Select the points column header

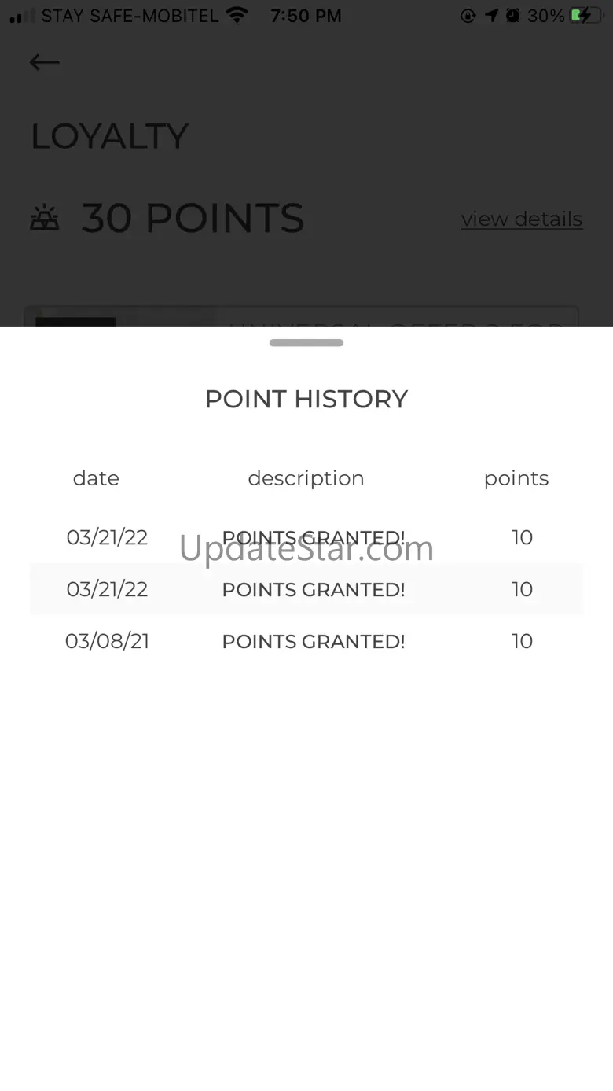pyautogui.click(x=516, y=478)
